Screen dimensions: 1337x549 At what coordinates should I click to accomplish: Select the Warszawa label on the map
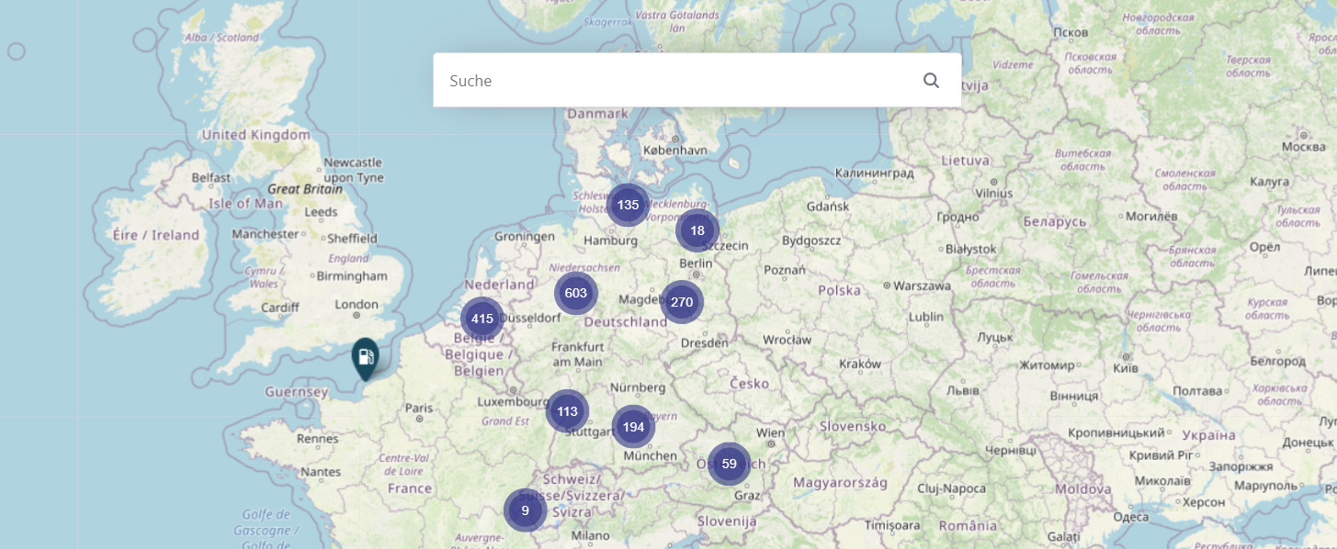(922, 286)
